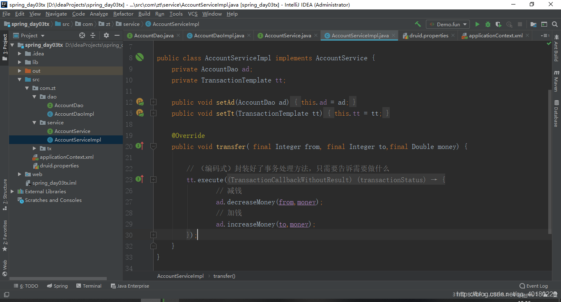Expand the tx package arrow
The width and height of the screenshot is (561, 302).
(34, 149)
